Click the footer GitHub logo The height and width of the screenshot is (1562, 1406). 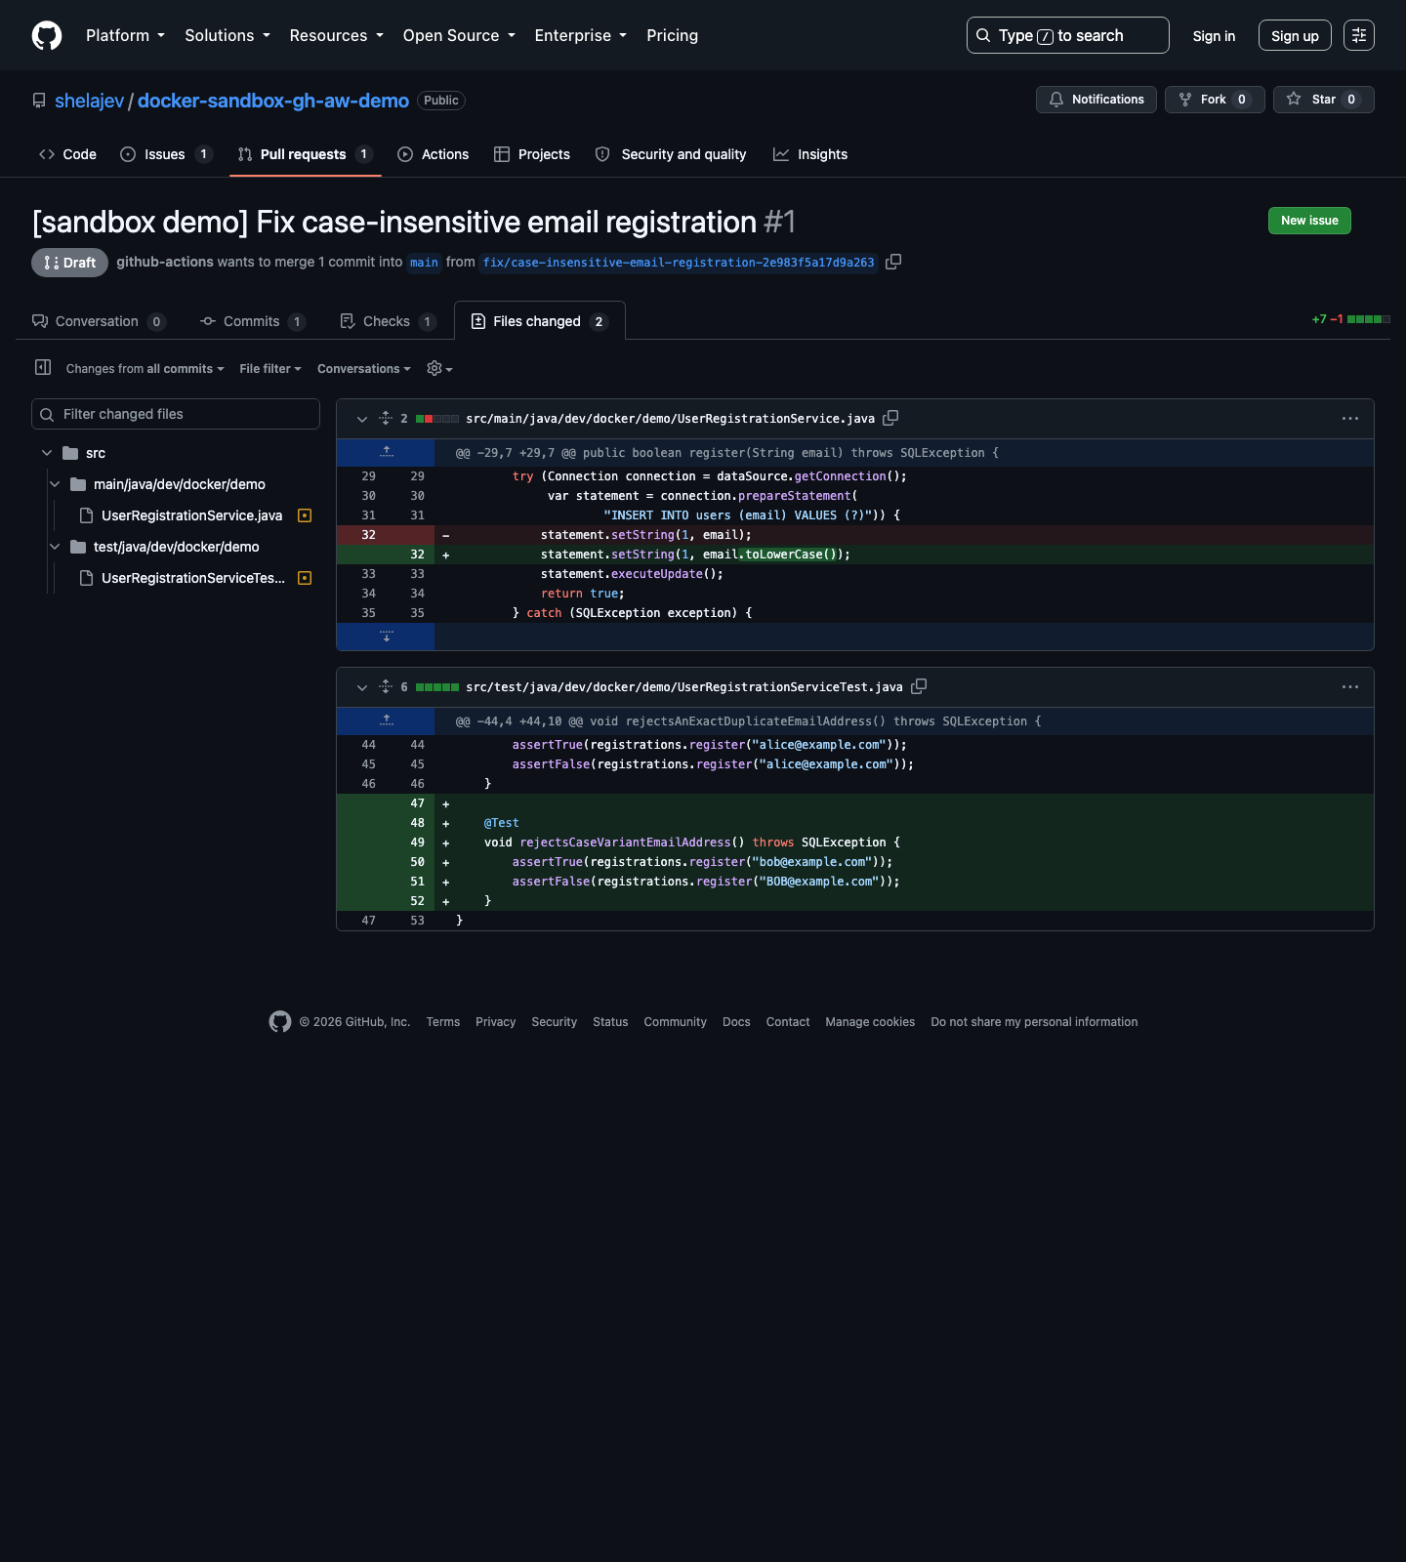280,1021
